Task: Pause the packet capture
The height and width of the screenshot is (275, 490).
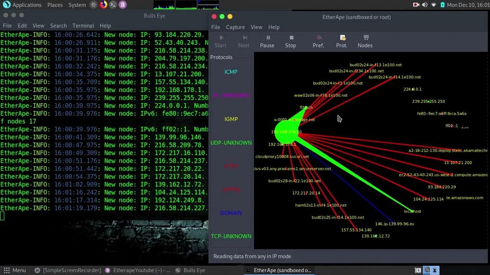Action: [x=267, y=41]
